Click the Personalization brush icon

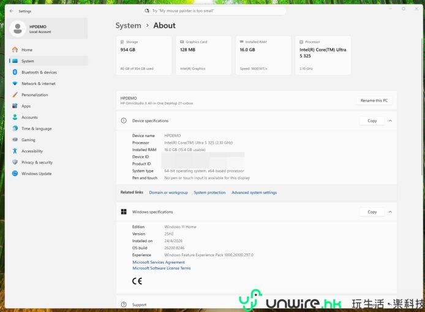15,95
